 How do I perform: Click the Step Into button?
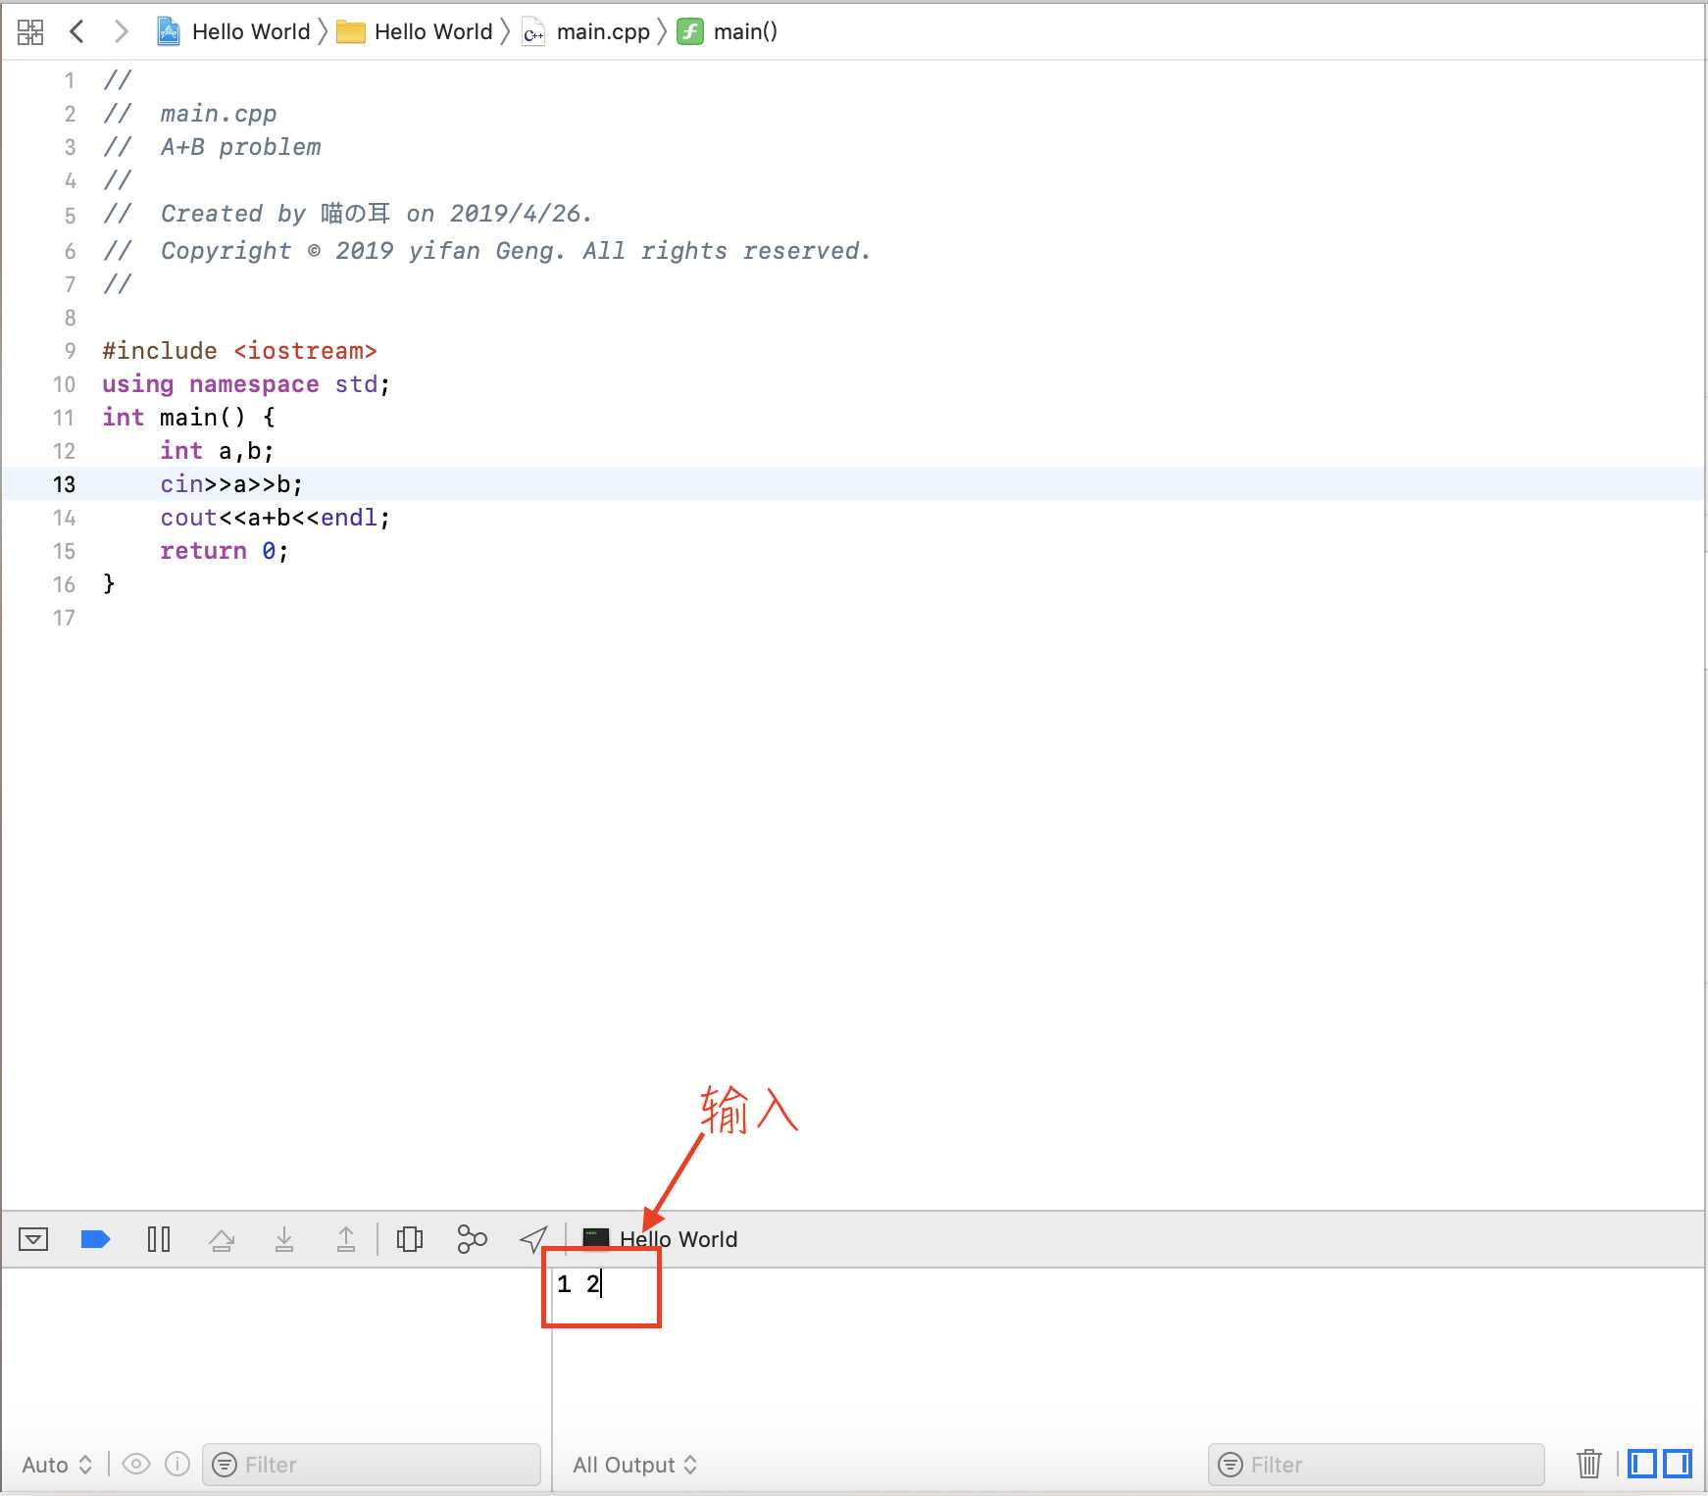pos(284,1239)
